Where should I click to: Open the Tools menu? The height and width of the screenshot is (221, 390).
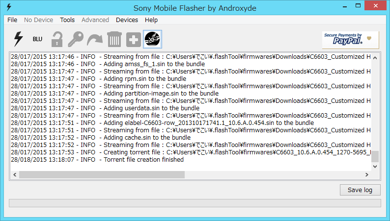67,20
